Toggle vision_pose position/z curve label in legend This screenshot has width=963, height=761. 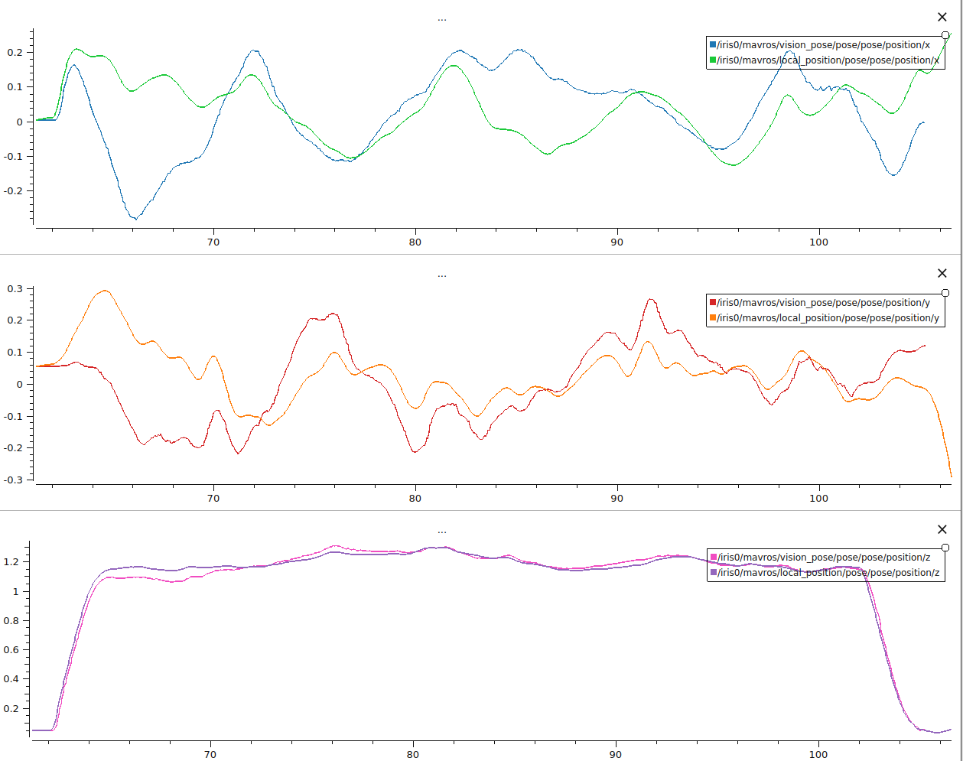824,558
